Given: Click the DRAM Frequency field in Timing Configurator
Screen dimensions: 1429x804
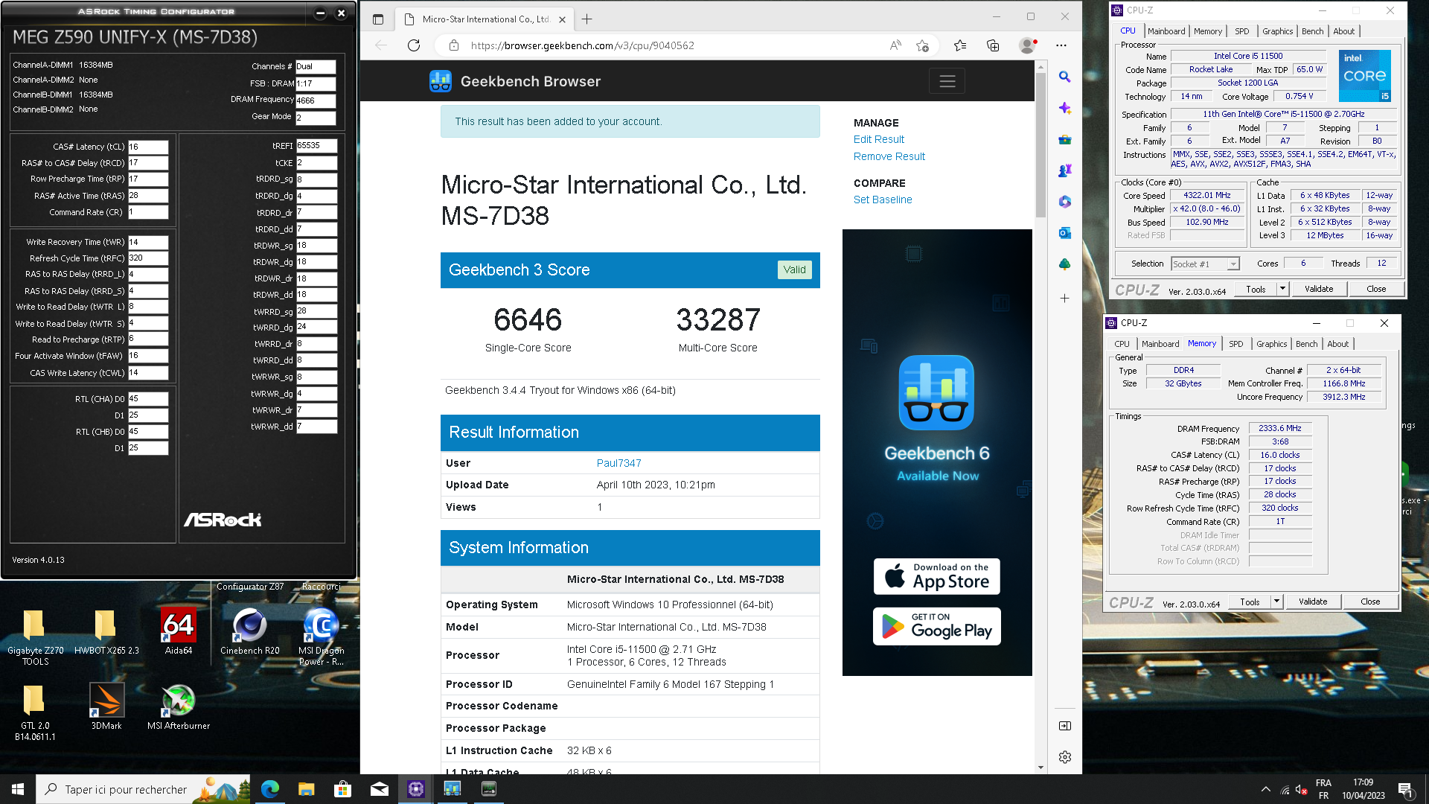Looking at the screenshot, I should tap(316, 100).
